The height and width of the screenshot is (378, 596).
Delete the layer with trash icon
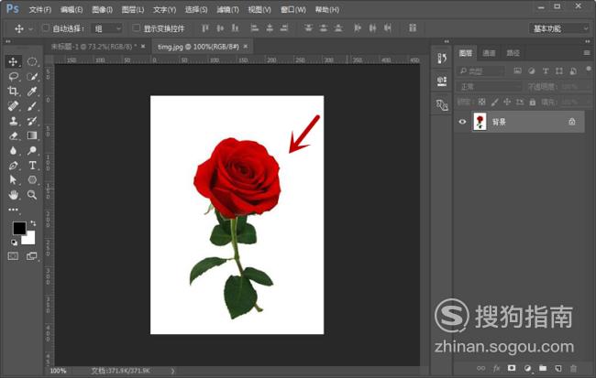click(x=573, y=368)
